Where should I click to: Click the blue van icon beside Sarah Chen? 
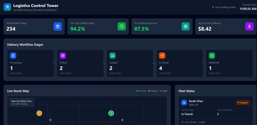tap(184, 102)
